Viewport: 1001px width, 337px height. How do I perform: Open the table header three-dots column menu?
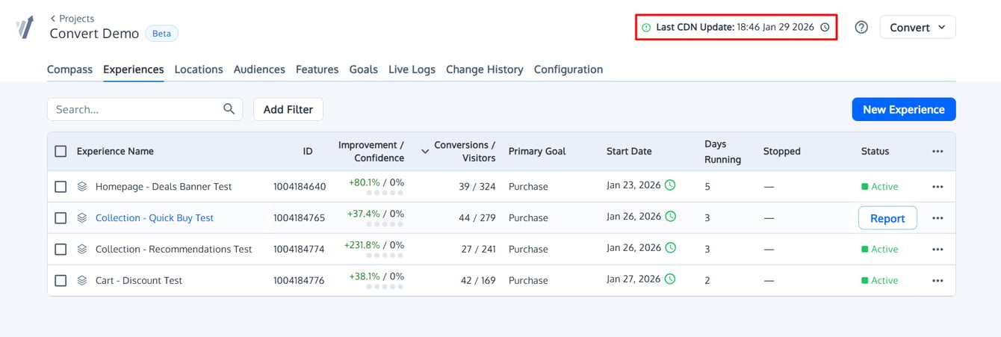click(938, 151)
